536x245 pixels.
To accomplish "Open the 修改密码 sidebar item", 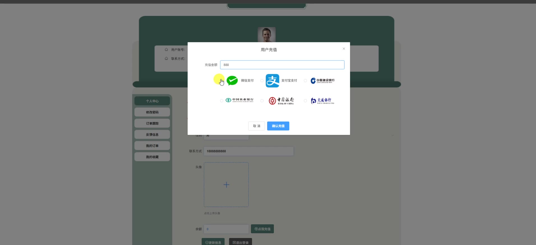I will [152, 112].
